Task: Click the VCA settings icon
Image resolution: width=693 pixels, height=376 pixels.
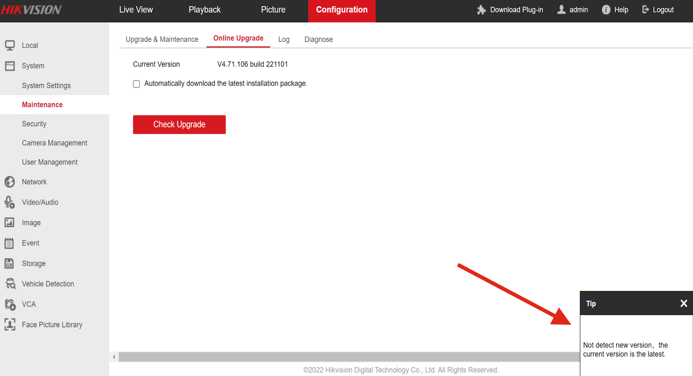Action: (10, 304)
